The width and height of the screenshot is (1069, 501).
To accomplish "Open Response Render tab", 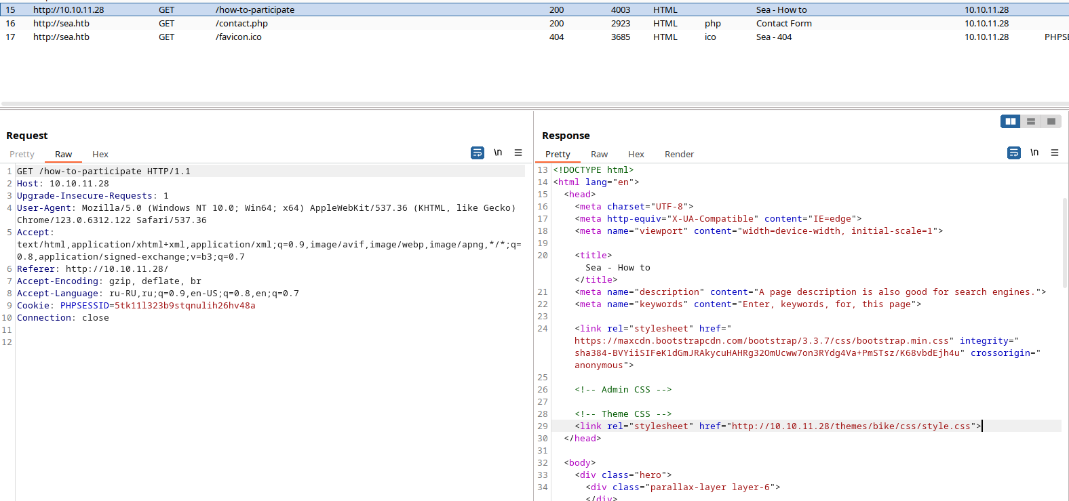I will [x=679, y=155].
